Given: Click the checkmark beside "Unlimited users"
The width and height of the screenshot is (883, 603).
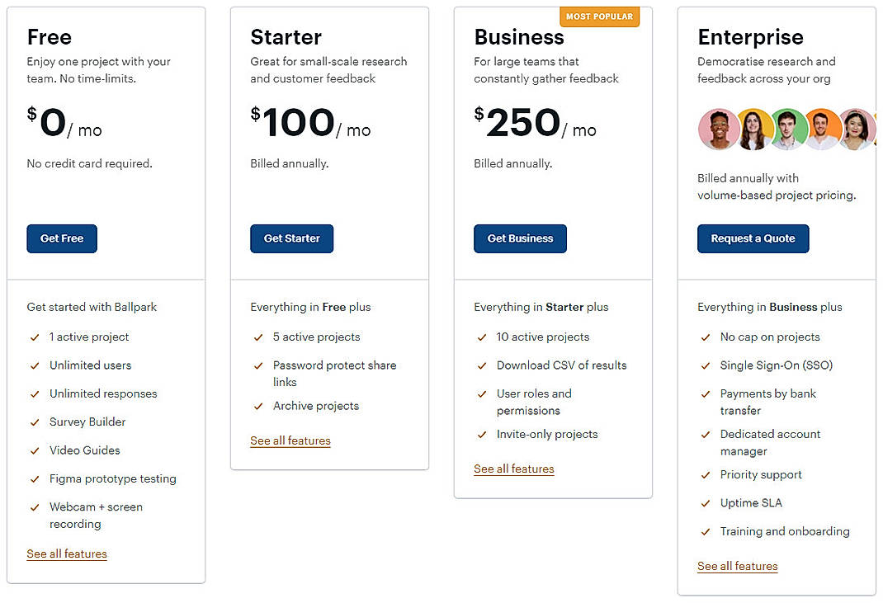Looking at the screenshot, I should click(35, 365).
